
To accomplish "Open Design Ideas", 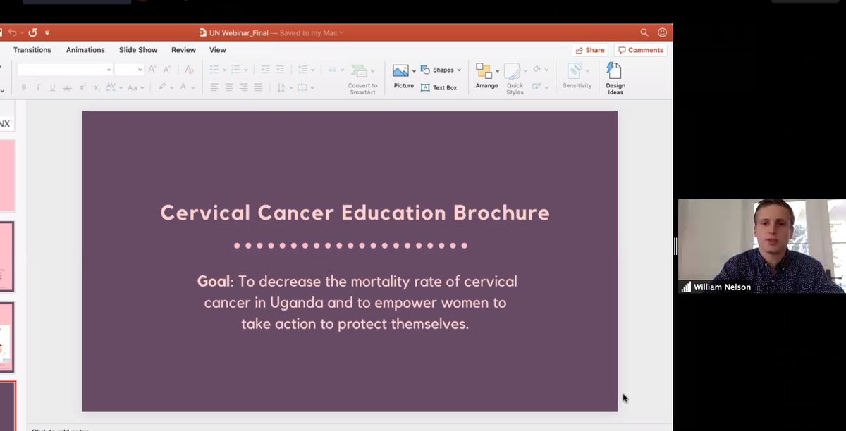I will click(615, 78).
